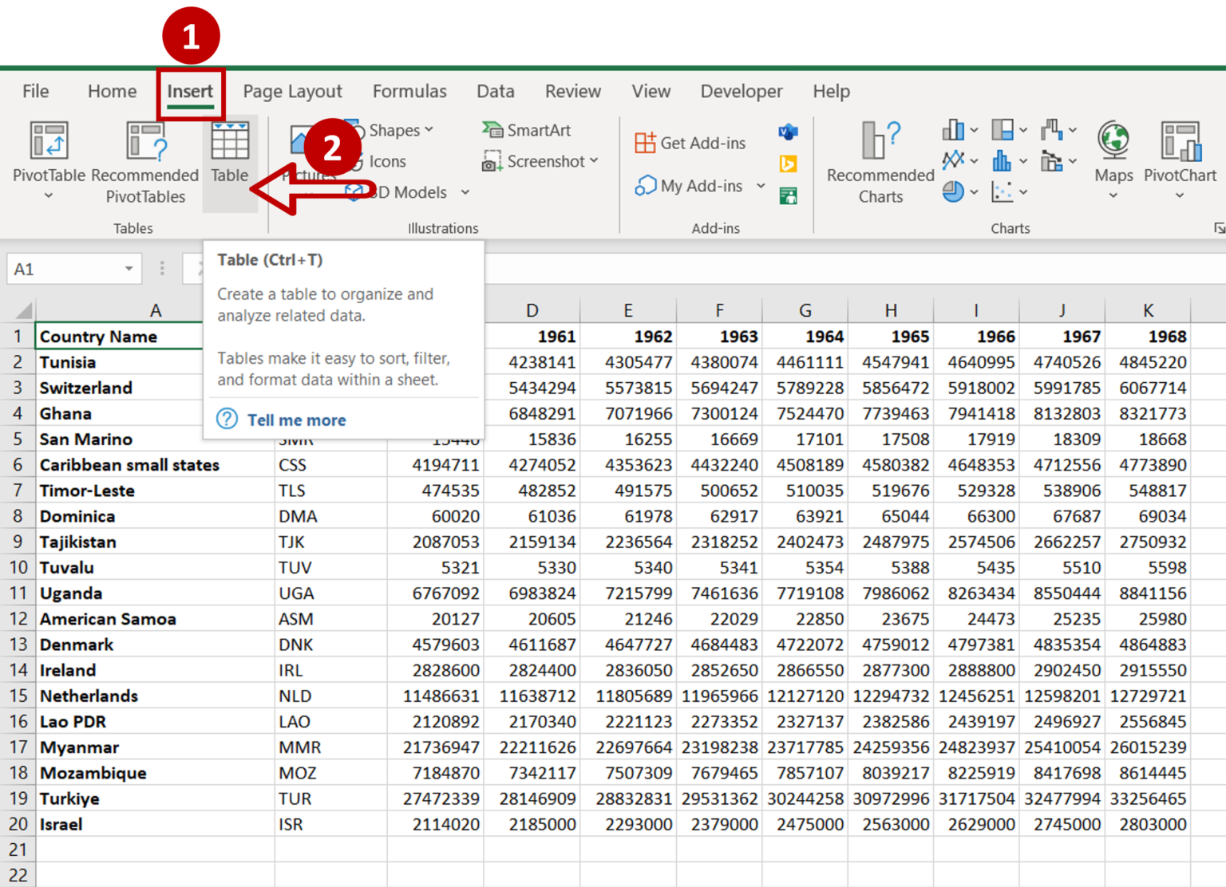Viewport: 1226px width, 887px height.
Task: Select column D header
Action: tap(532, 310)
